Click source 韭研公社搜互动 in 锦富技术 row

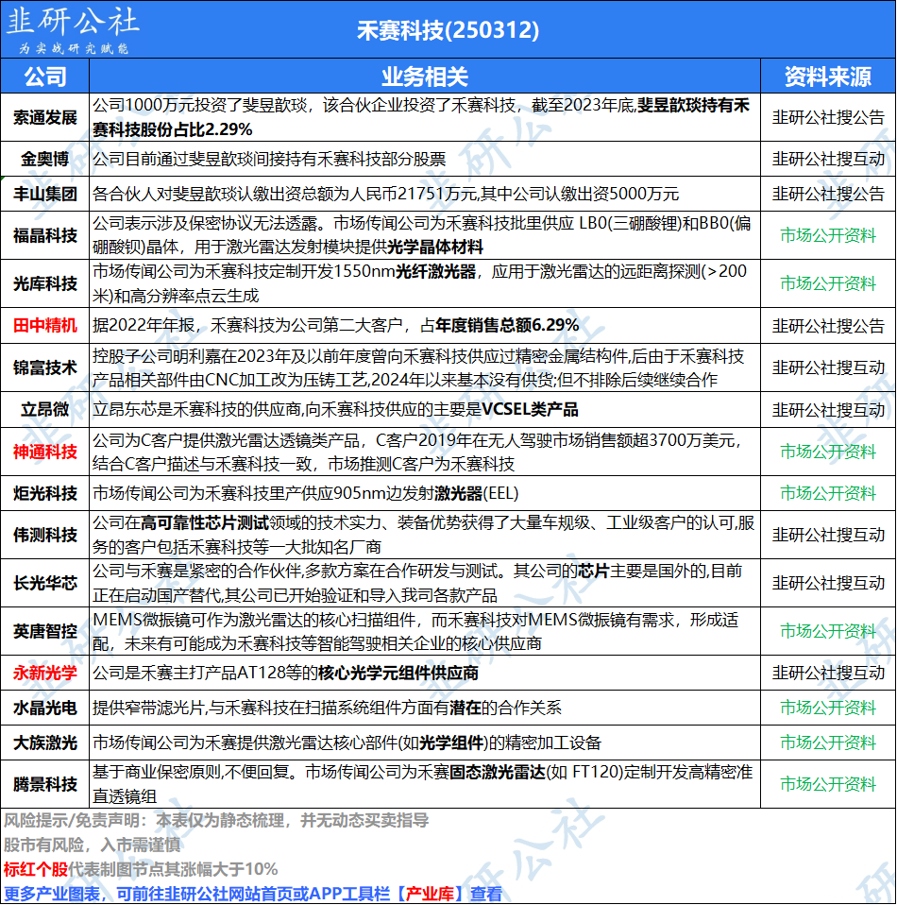click(x=828, y=367)
